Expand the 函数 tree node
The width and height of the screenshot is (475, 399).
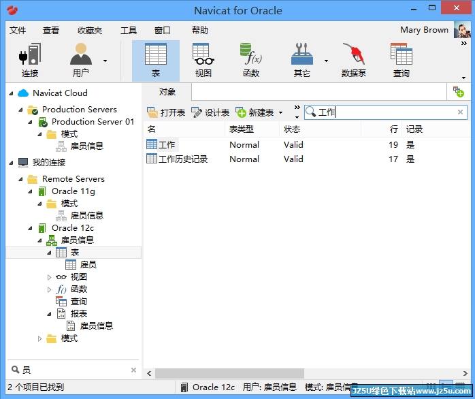(49, 289)
